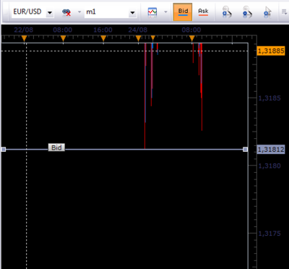Image resolution: width=289 pixels, height=269 pixels.
Task: Open the EUR/USD symbol dropdown
Action: pos(50,12)
